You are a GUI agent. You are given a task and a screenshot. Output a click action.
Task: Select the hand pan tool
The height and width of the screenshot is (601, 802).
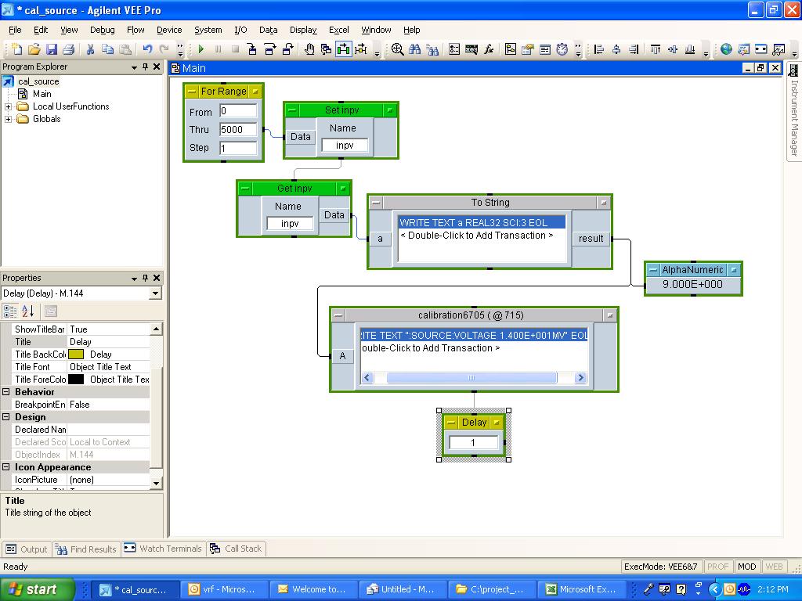[309, 49]
